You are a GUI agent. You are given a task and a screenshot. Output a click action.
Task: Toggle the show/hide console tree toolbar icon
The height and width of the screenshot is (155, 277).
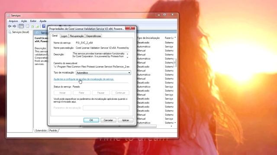(x=21, y=26)
